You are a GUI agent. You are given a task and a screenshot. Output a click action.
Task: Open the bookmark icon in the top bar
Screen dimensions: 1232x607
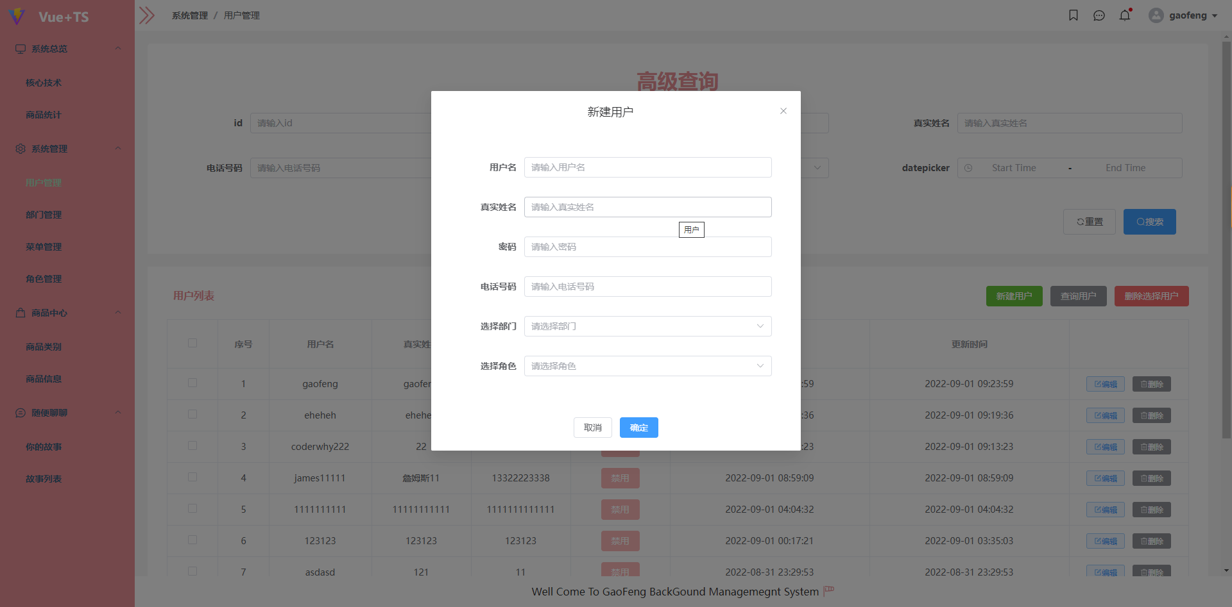pyautogui.click(x=1074, y=15)
